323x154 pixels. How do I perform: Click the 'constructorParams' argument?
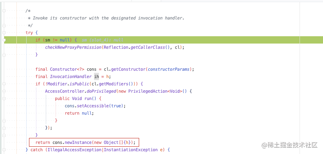(x=168, y=69)
